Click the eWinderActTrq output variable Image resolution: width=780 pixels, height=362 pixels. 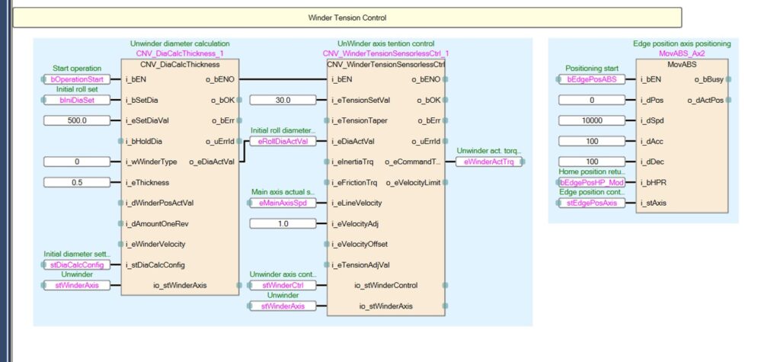[x=490, y=162]
